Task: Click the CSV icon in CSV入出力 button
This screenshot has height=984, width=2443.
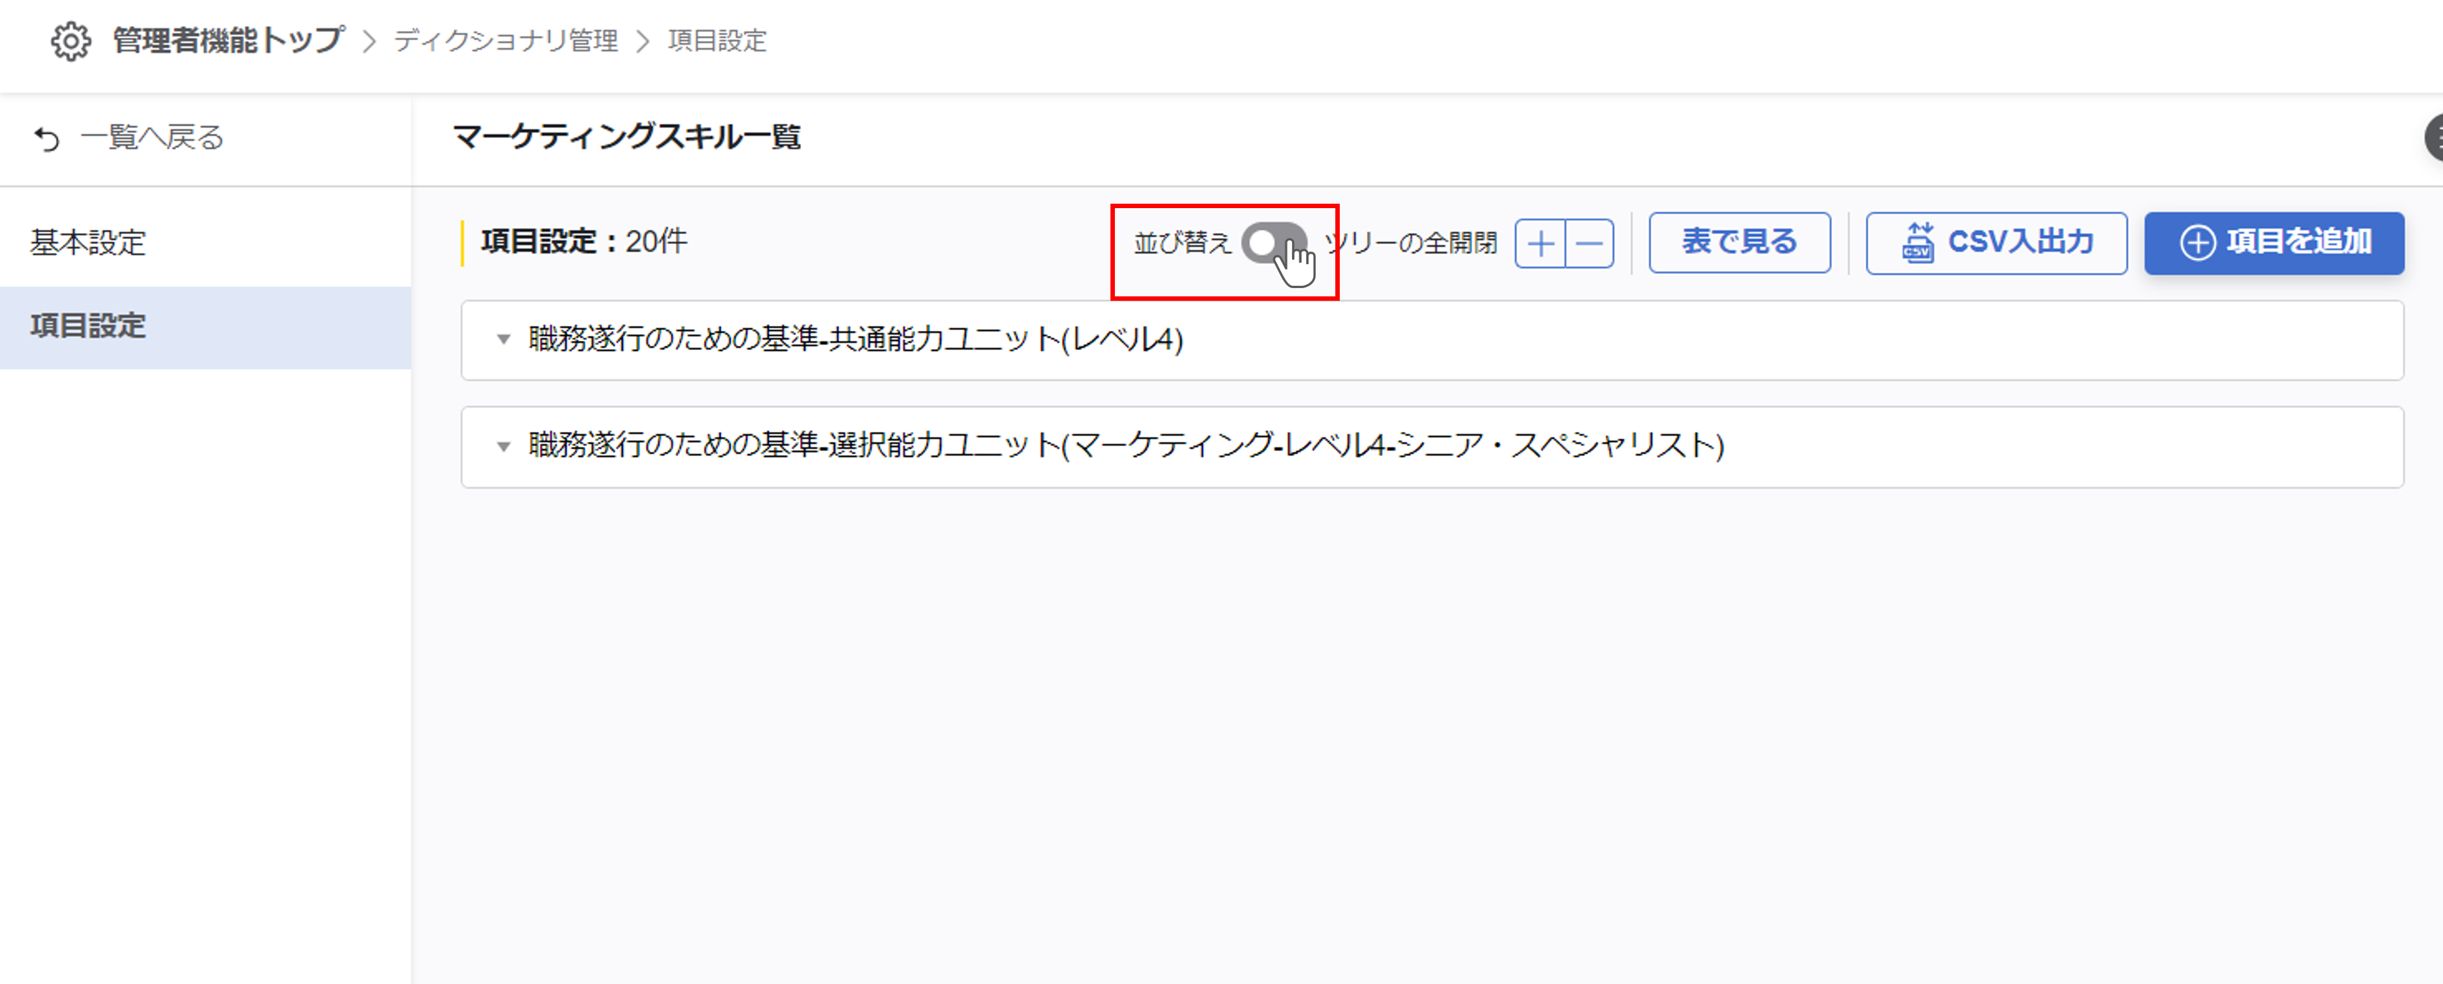Action: pos(1918,243)
